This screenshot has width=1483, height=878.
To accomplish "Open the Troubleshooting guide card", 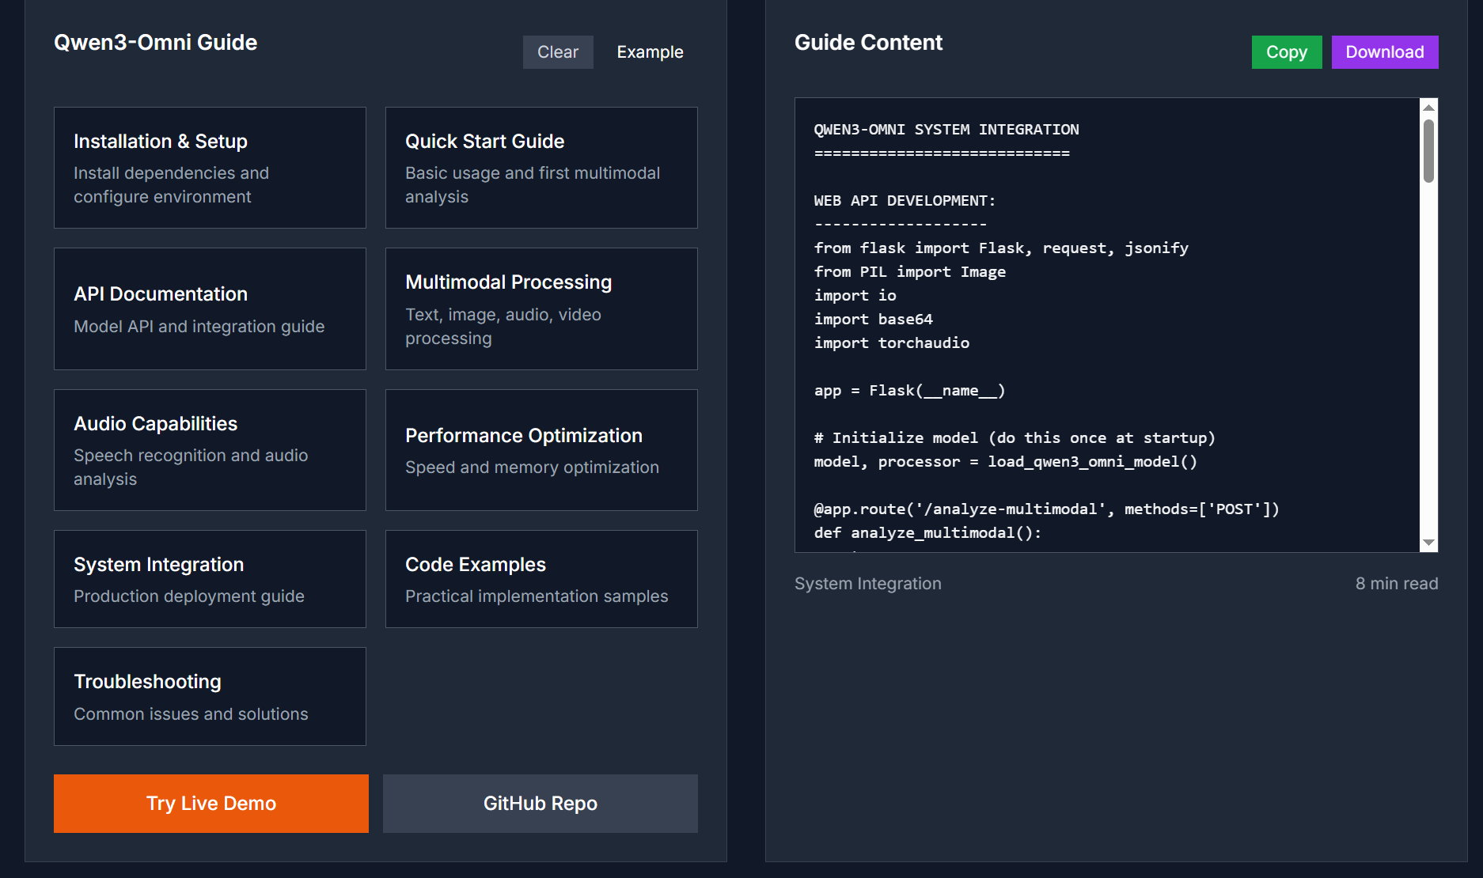I will pyautogui.click(x=210, y=696).
